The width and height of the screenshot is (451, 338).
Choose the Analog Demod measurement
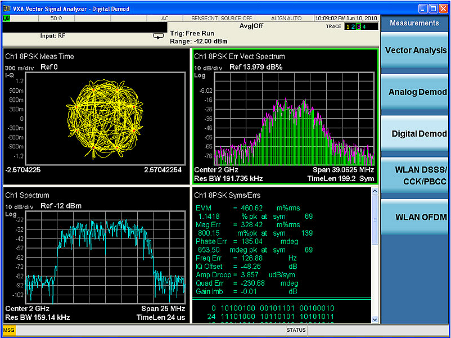[415, 92]
